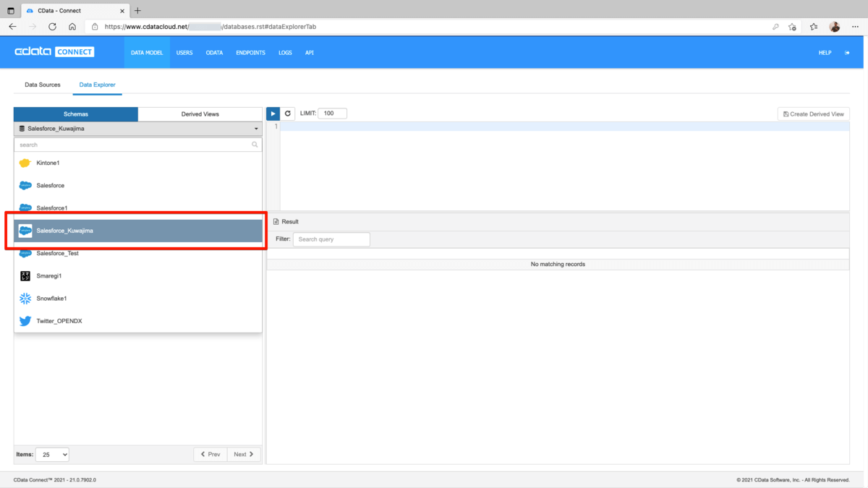Open the browser favorites star icon
Viewport: 868px width, 488px height.
pyautogui.click(x=793, y=27)
